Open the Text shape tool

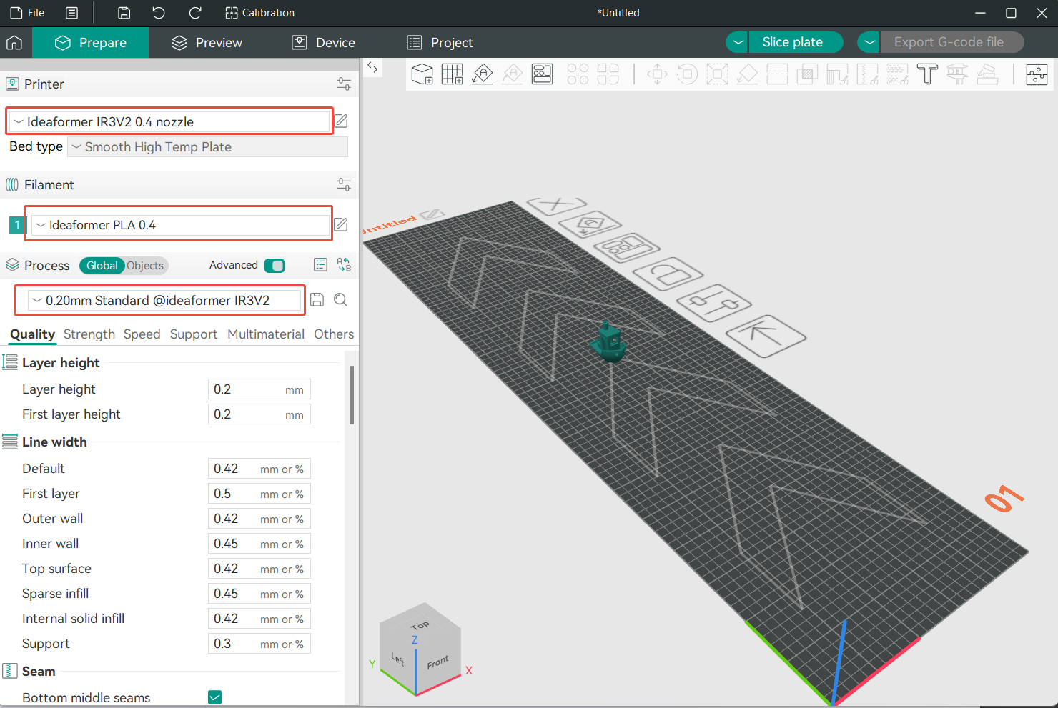coord(927,74)
